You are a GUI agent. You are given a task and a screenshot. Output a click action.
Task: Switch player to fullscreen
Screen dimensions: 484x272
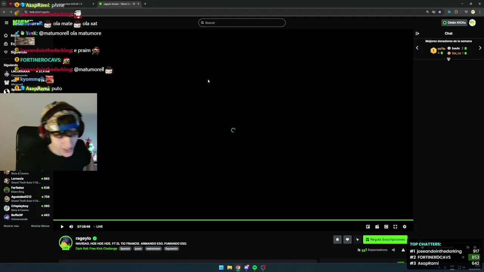pos(395,227)
